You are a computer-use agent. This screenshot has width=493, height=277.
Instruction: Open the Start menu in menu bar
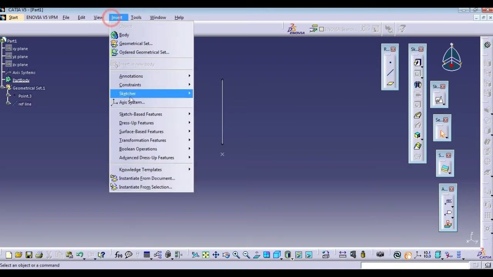tap(13, 17)
